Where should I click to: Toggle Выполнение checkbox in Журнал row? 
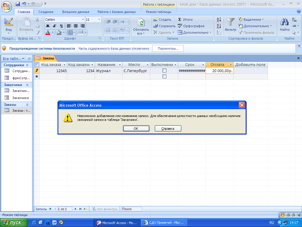point(164,71)
